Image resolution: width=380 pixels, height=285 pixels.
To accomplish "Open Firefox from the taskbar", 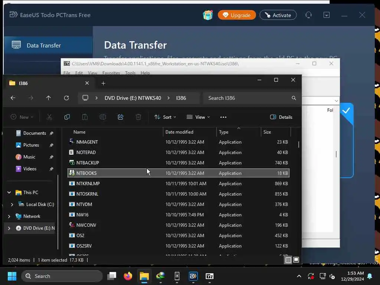I will point(128,276).
